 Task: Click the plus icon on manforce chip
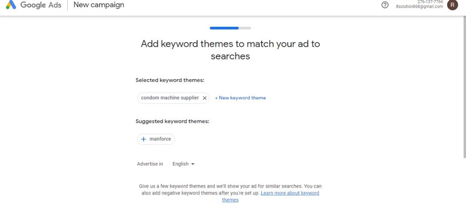pyautogui.click(x=144, y=139)
